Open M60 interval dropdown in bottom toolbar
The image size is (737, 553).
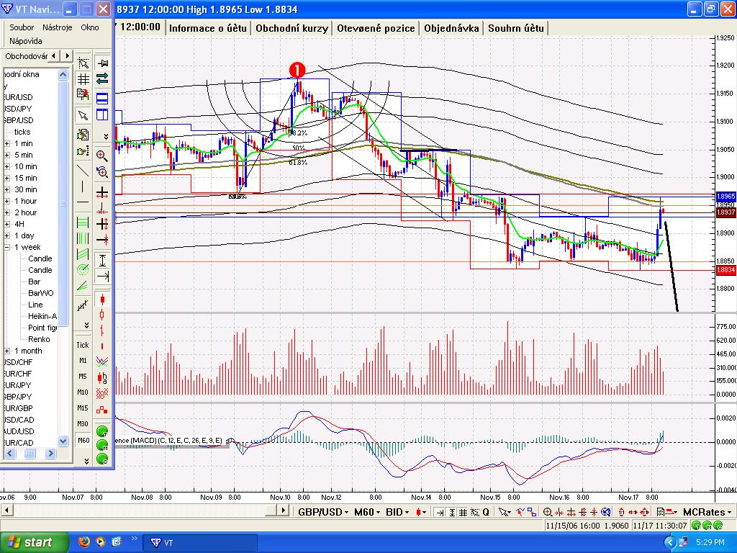pos(367,512)
